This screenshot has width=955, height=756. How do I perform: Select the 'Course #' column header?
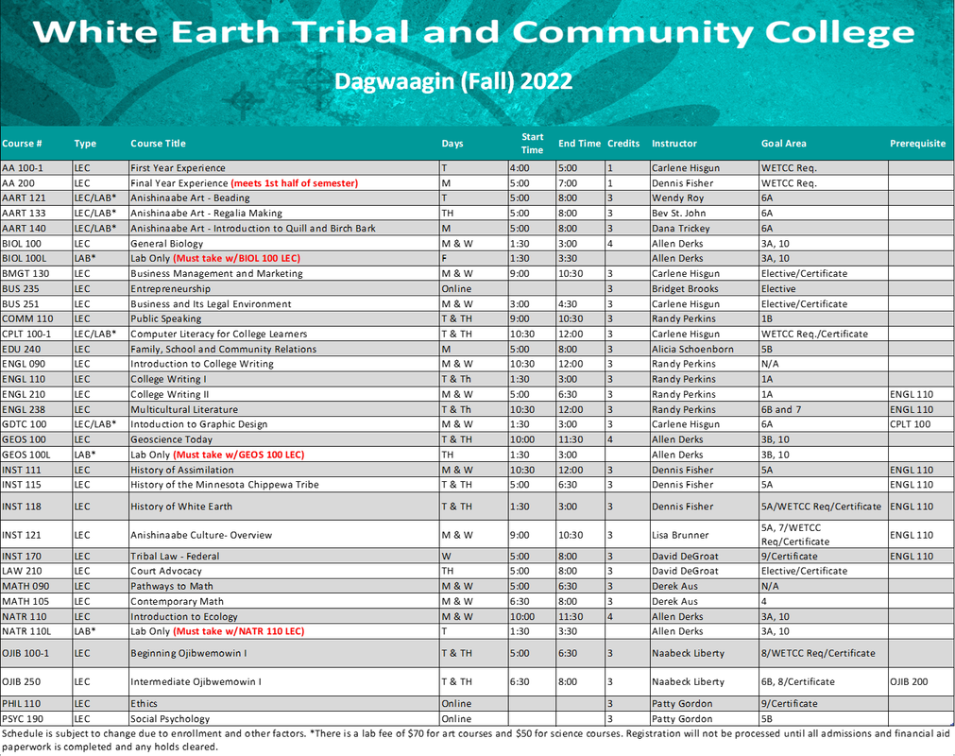click(22, 144)
